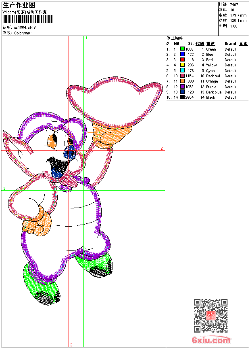This screenshot has height=348, width=250.
Task: Select the Black color swatch
Action: pos(182,97)
